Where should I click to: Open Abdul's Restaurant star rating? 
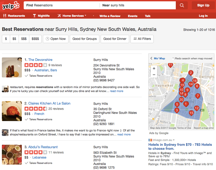point(36,152)
